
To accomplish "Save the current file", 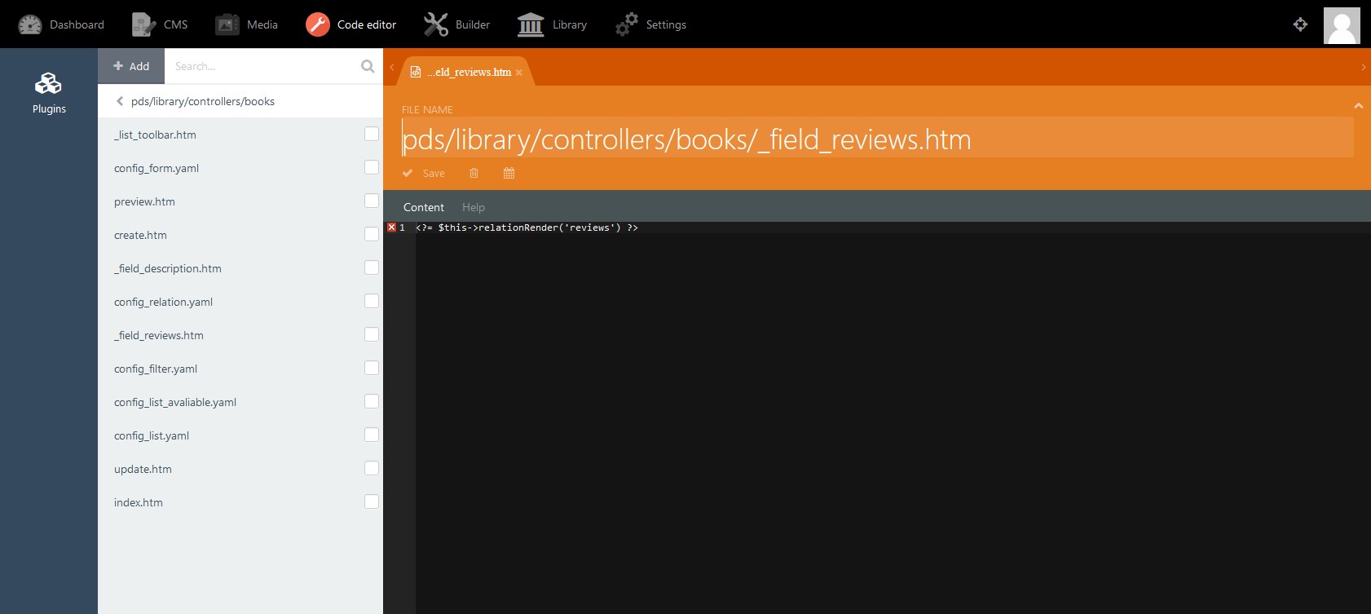I will (x=424, y=173).
